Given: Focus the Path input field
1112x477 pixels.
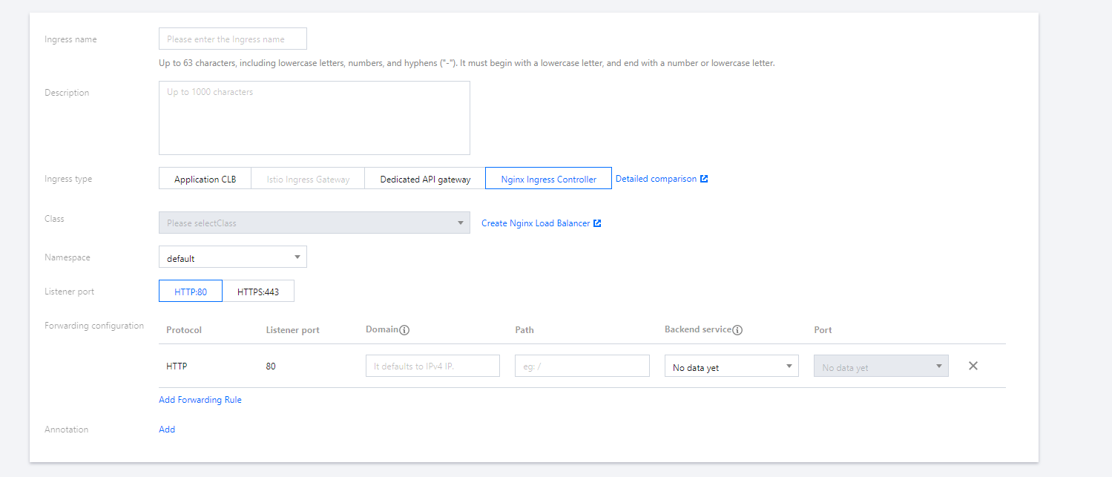Looking at the screenshot, I should click(x=582, y=366).
